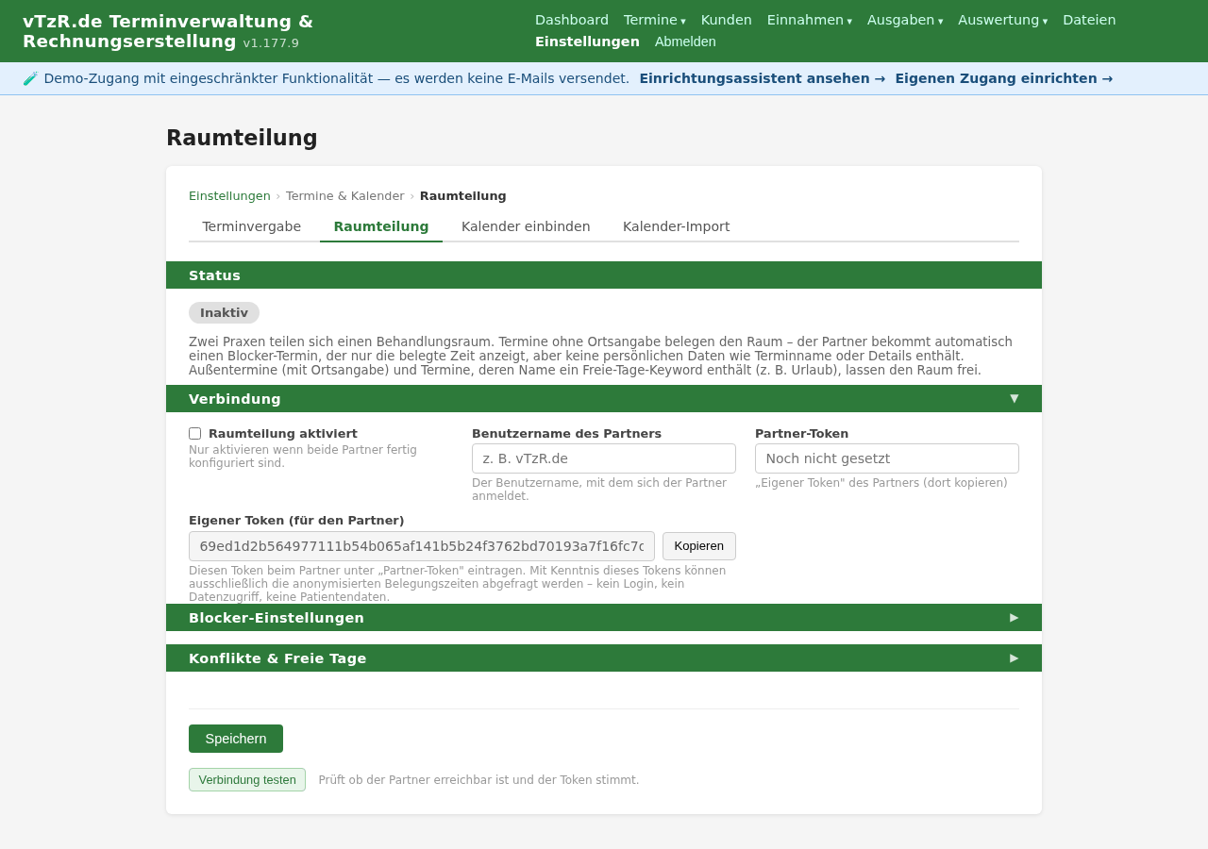1208x849 pixels.
Task: Enable the Raumteilung aktiviert checkbox
Action: (194, 434)
